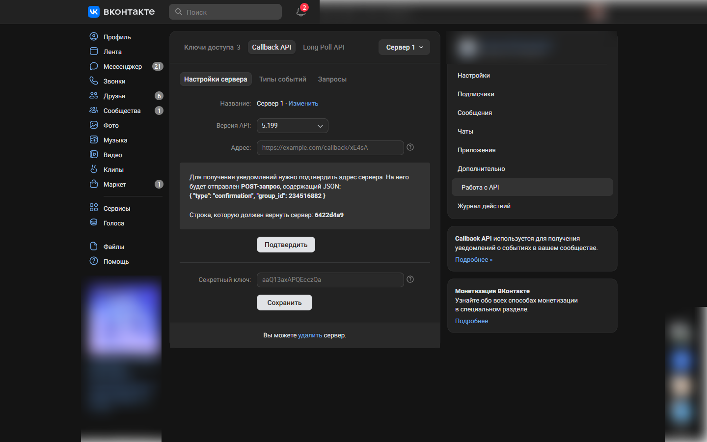The image size is (707, 442).
Task: Focus the callback address input field
Action: click(330, 148)
